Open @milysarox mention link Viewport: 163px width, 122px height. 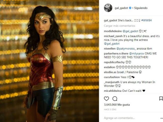tap(137, 54)
